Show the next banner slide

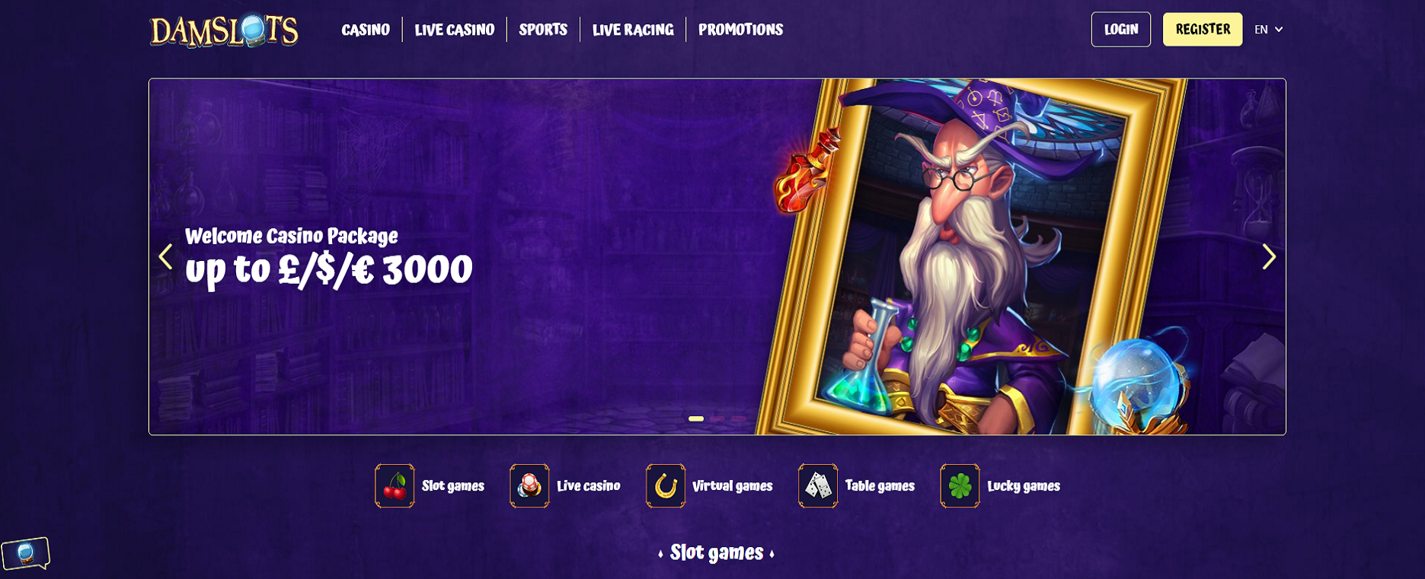pyautogui.click(x=1268, y=256)
